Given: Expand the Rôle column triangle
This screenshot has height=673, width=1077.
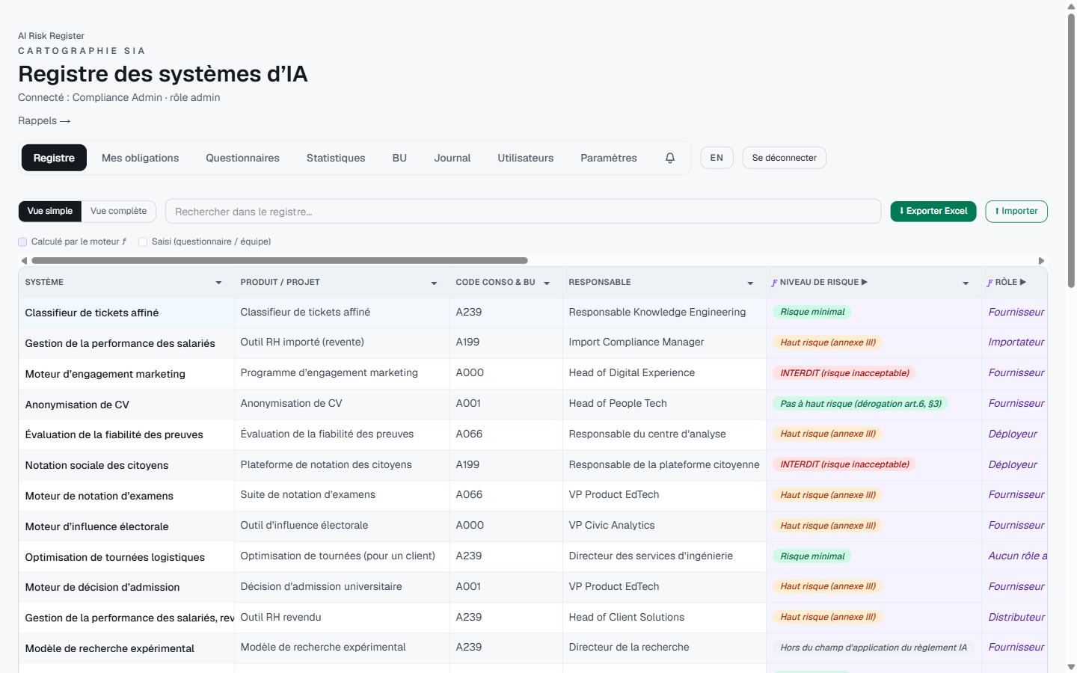Looking at the screenshot, I should [1023, 282].
